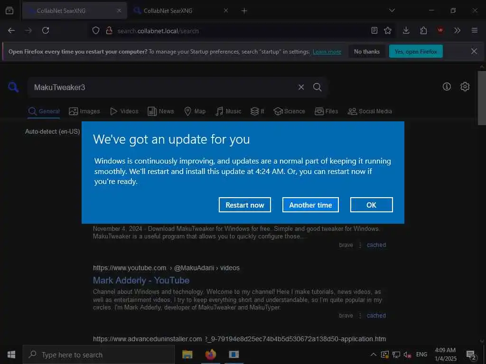Click the youtube.com MakuAdarii videos URL

[166, 268]
